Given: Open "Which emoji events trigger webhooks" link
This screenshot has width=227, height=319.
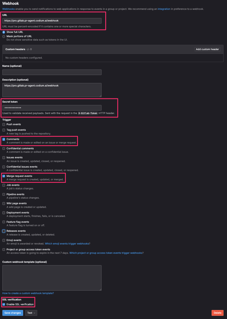Looking at the screenshot, I should (67, 244).
